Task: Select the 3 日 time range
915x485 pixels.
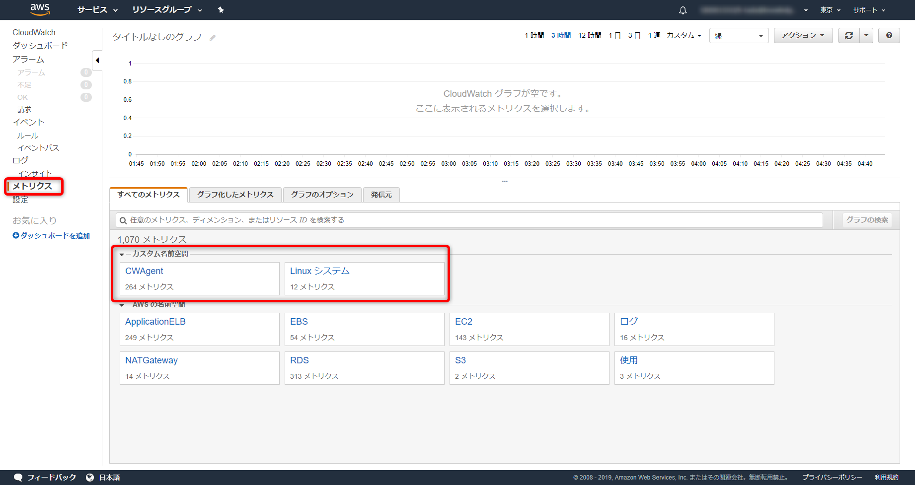Action: [634, 35]
